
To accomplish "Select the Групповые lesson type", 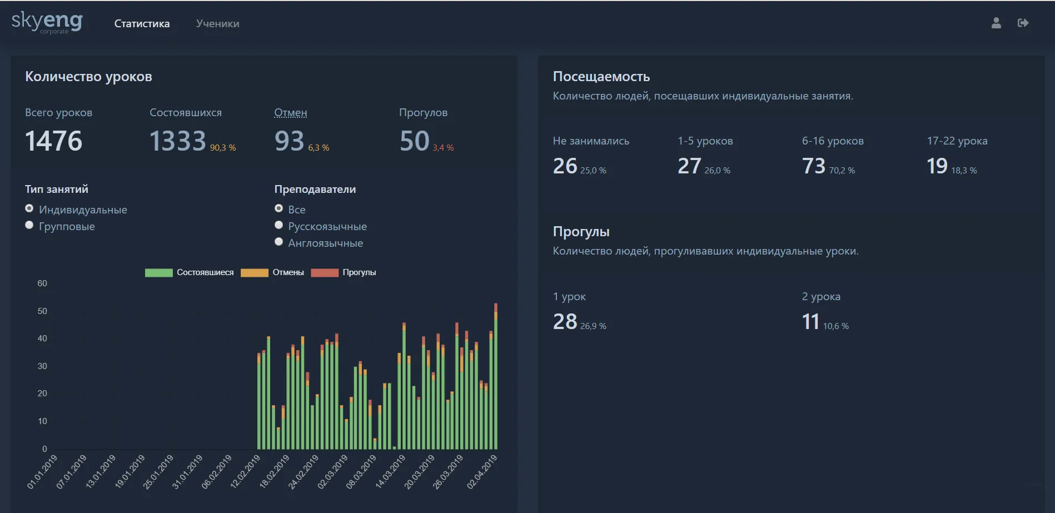I will coord(29,225).
